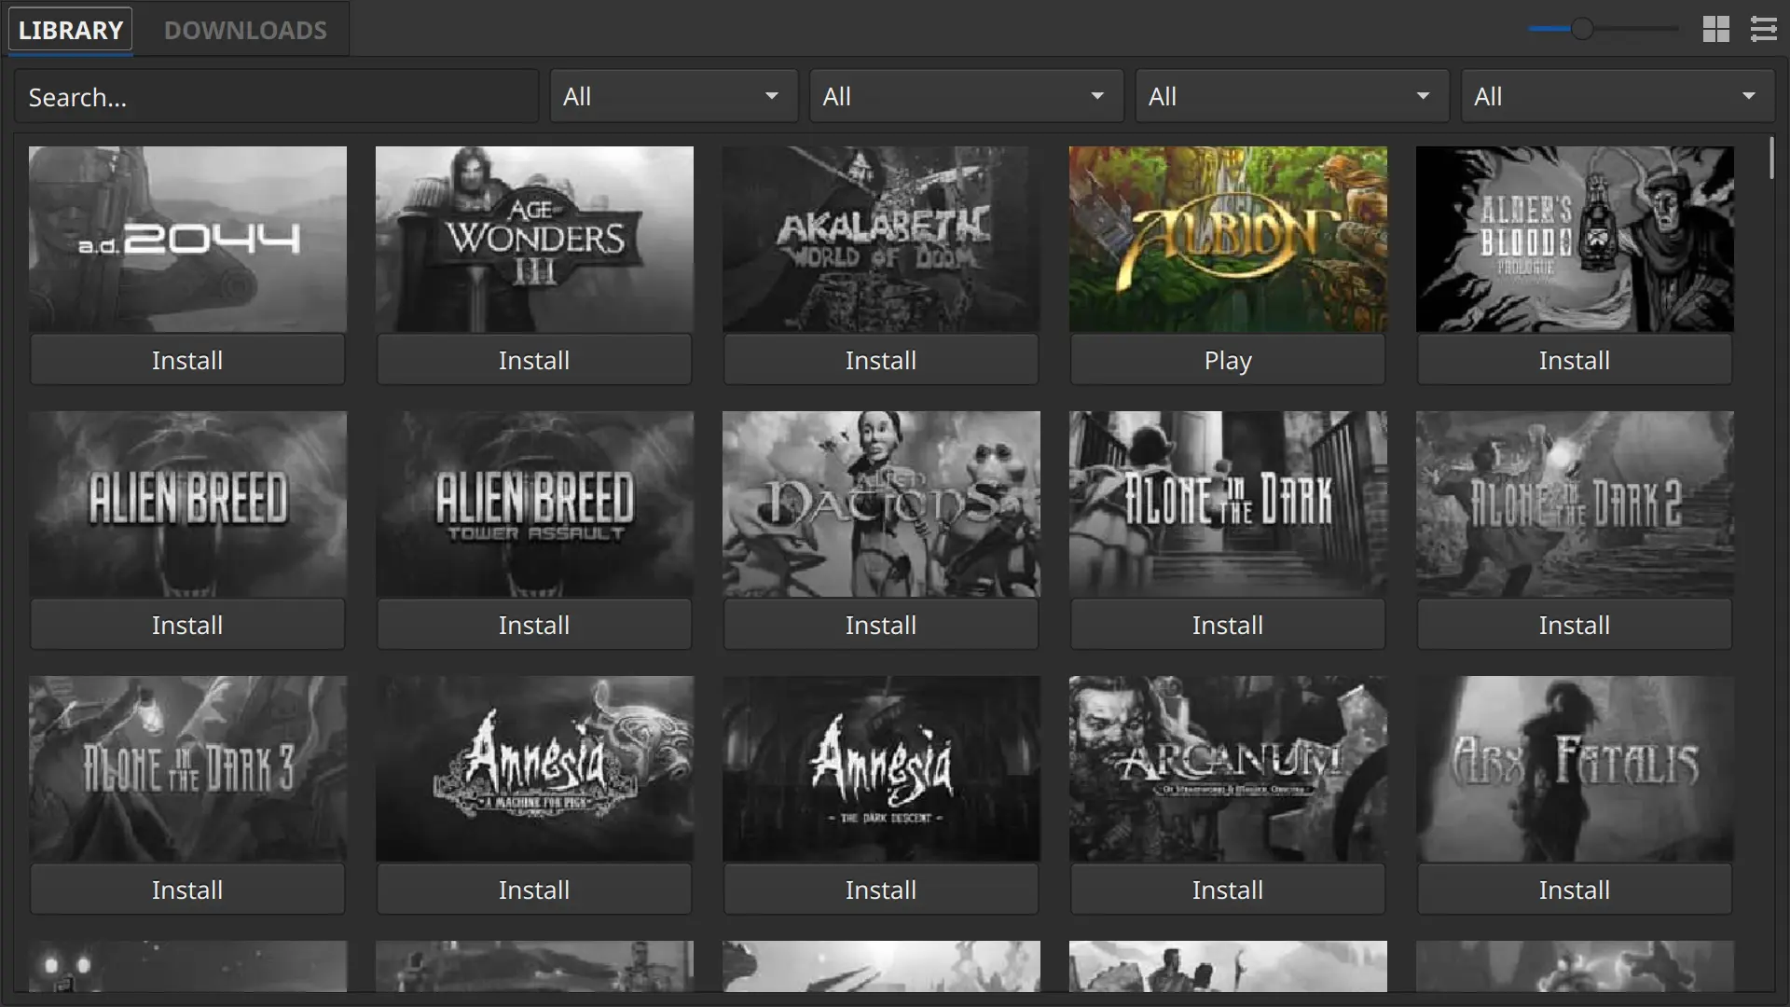1790x1007 pixels.
Task: Install Age of Wonders III
Action: tap(533, 361)
